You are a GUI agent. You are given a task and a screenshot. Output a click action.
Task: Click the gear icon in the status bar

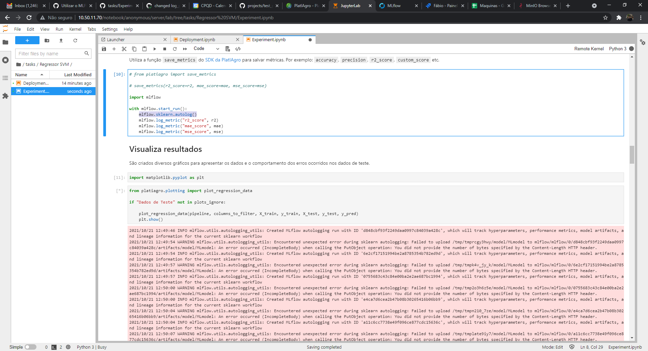tap(68, 347)
